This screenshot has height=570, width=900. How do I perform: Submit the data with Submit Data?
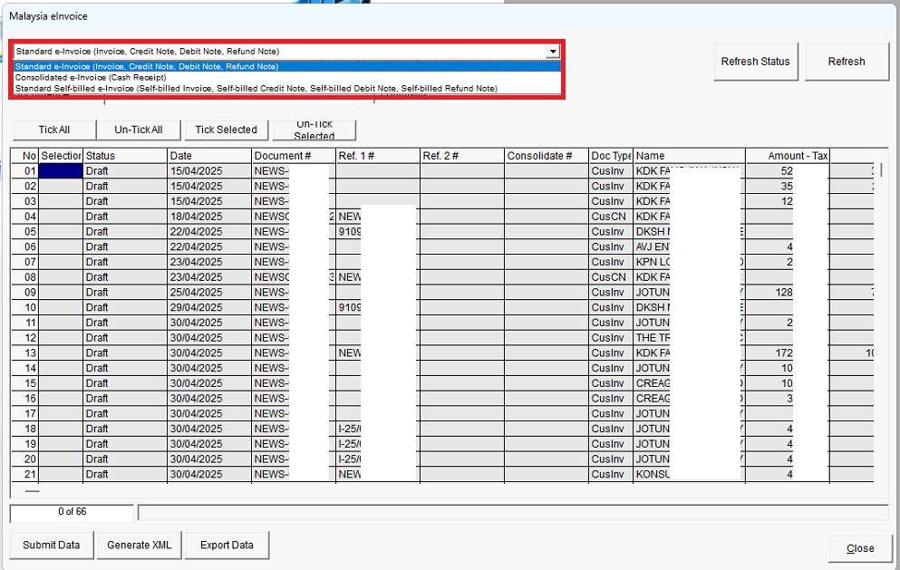52,545
